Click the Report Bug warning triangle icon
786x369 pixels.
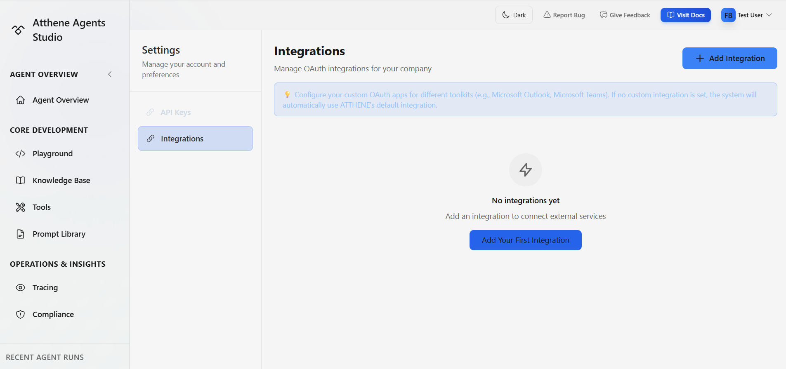click(547, 15)
